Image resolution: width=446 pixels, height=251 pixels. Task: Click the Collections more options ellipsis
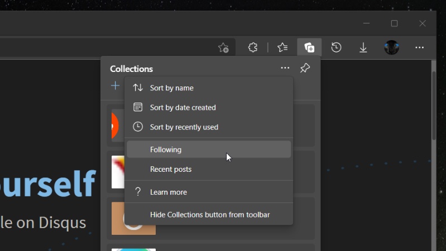coord(285,68)
